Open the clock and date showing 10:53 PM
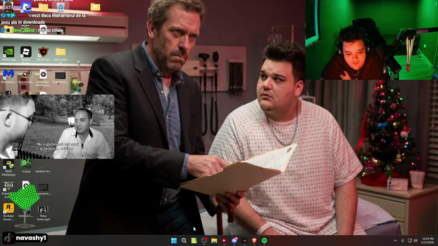The image size is (438, 246). pyautogui.click(x=428, y=241)
